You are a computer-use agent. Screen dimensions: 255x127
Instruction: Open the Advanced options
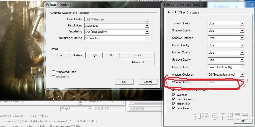point(137,62)
